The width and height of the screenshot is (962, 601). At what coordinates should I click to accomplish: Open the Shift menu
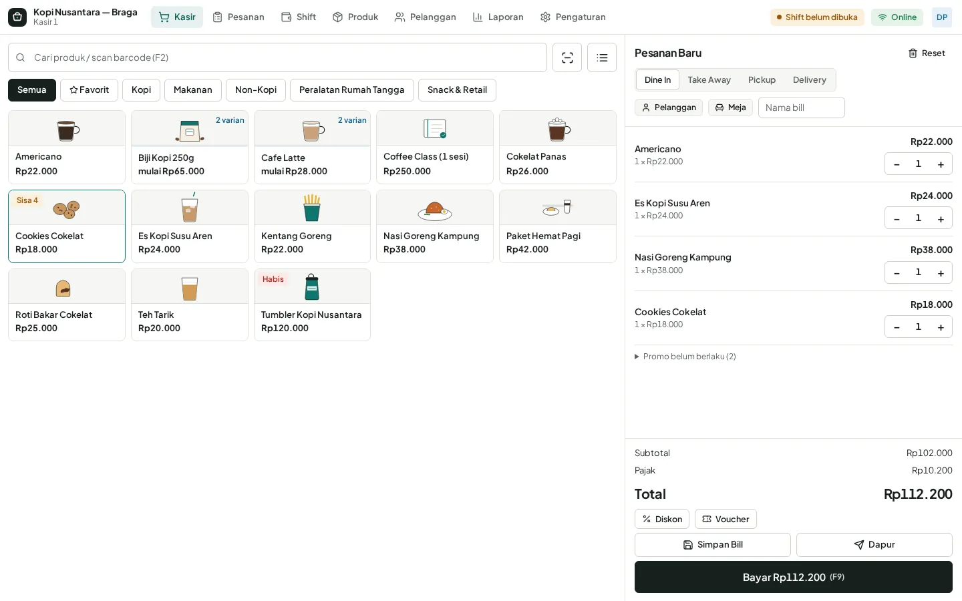click(299, 17)
